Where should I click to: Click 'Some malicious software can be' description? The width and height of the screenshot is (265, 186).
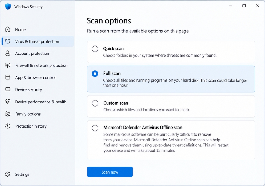click(166, 142)
